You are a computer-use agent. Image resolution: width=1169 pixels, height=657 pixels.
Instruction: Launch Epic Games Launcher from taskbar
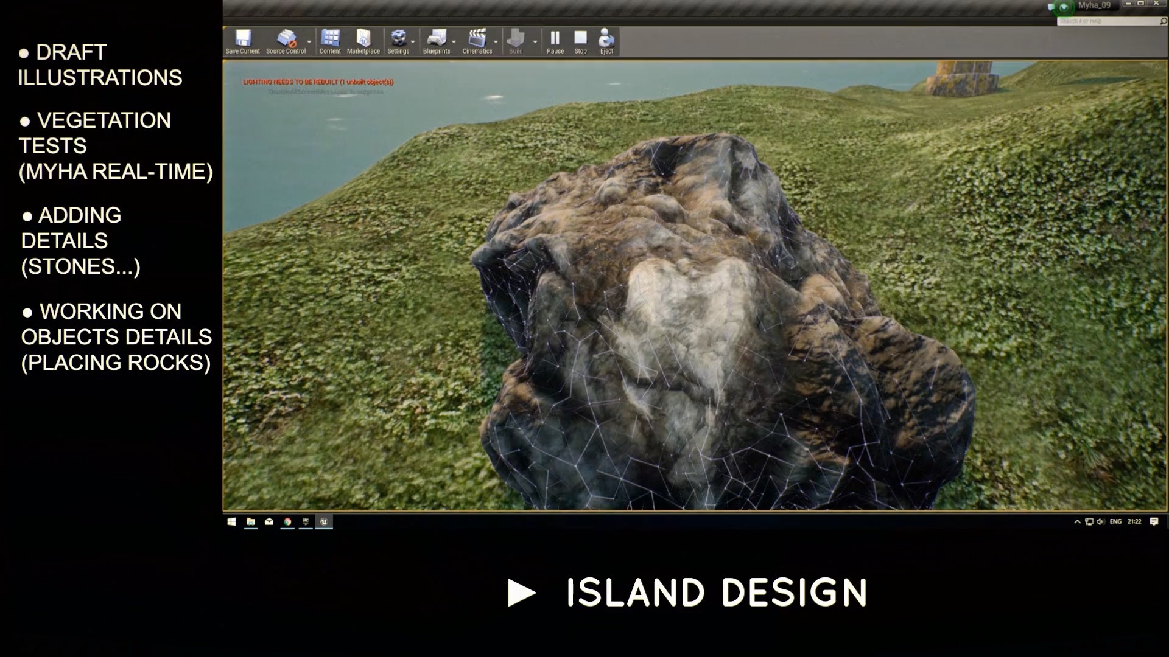[304, 522]
